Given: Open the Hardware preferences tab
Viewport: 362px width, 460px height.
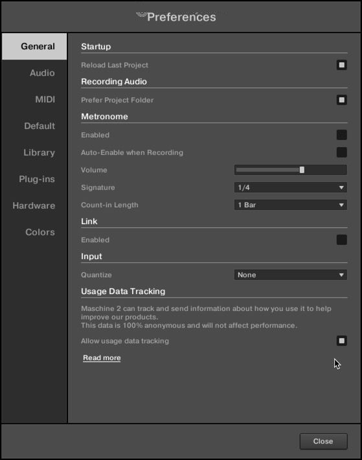Looking at the screenshot, I should point(34,205).
